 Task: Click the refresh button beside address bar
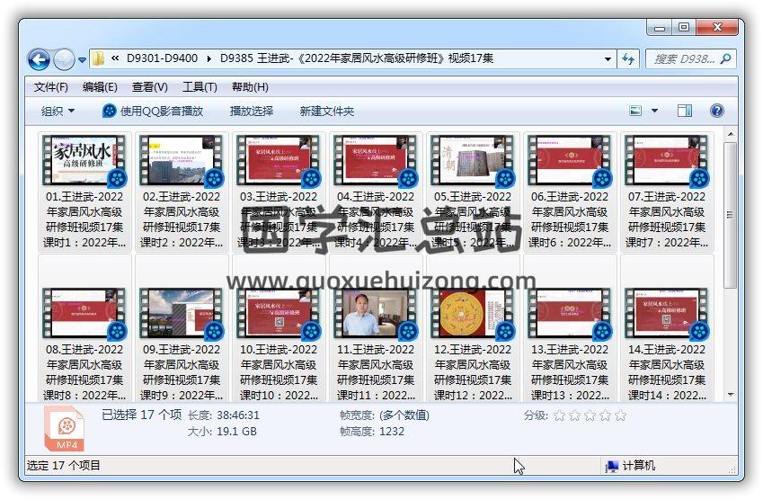tap(628, 58)
